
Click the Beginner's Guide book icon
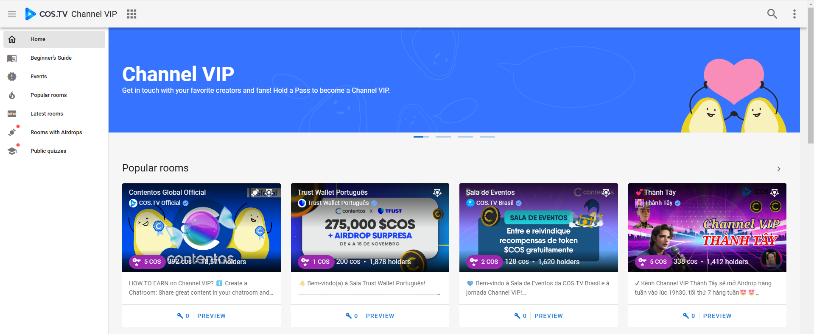pyautogui.click(x=12, y=58)
